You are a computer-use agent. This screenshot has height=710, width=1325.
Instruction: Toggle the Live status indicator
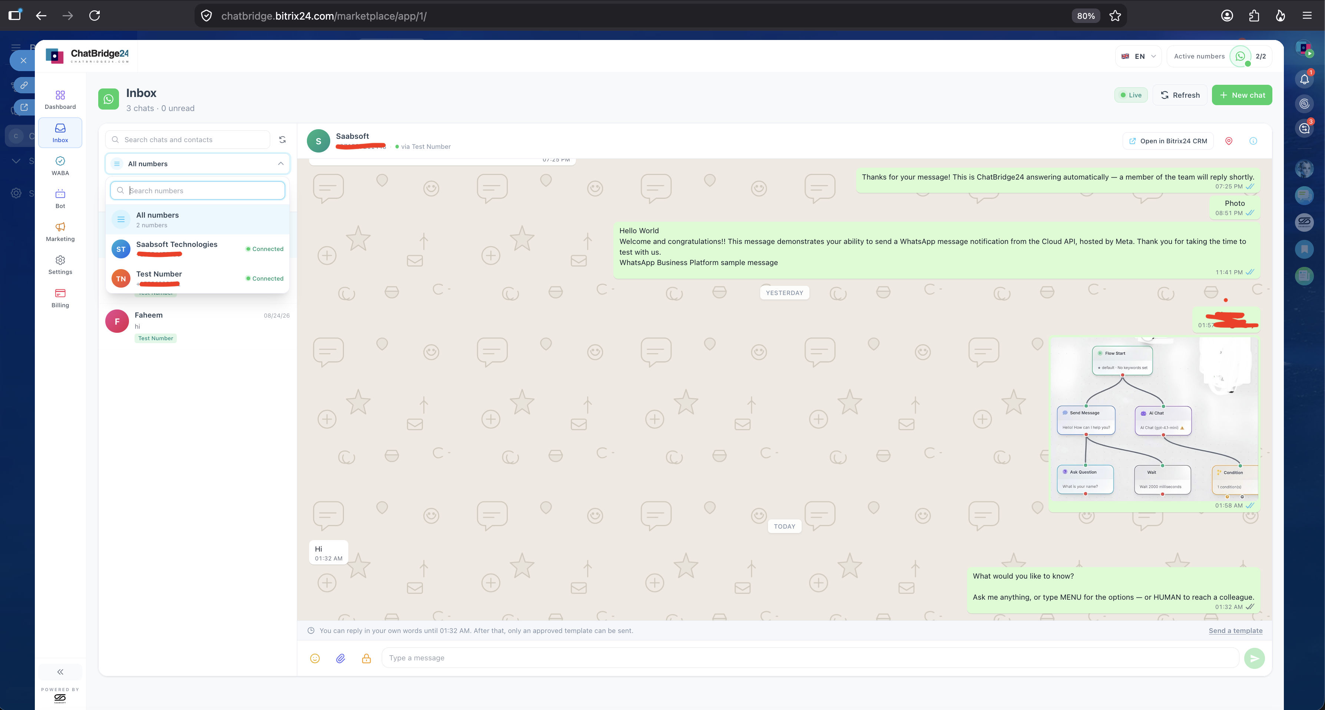click(1131, 95)
